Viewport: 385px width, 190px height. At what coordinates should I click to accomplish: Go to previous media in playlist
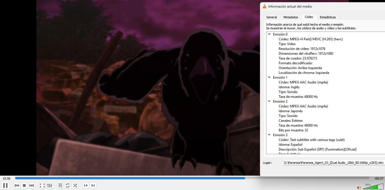coord(17,185)
